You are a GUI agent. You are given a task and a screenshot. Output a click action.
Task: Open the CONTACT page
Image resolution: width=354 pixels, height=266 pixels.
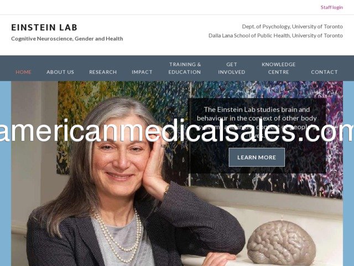(325, 72)
